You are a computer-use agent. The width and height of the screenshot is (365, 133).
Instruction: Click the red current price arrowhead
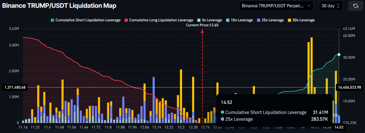click(x=202, y=31)
